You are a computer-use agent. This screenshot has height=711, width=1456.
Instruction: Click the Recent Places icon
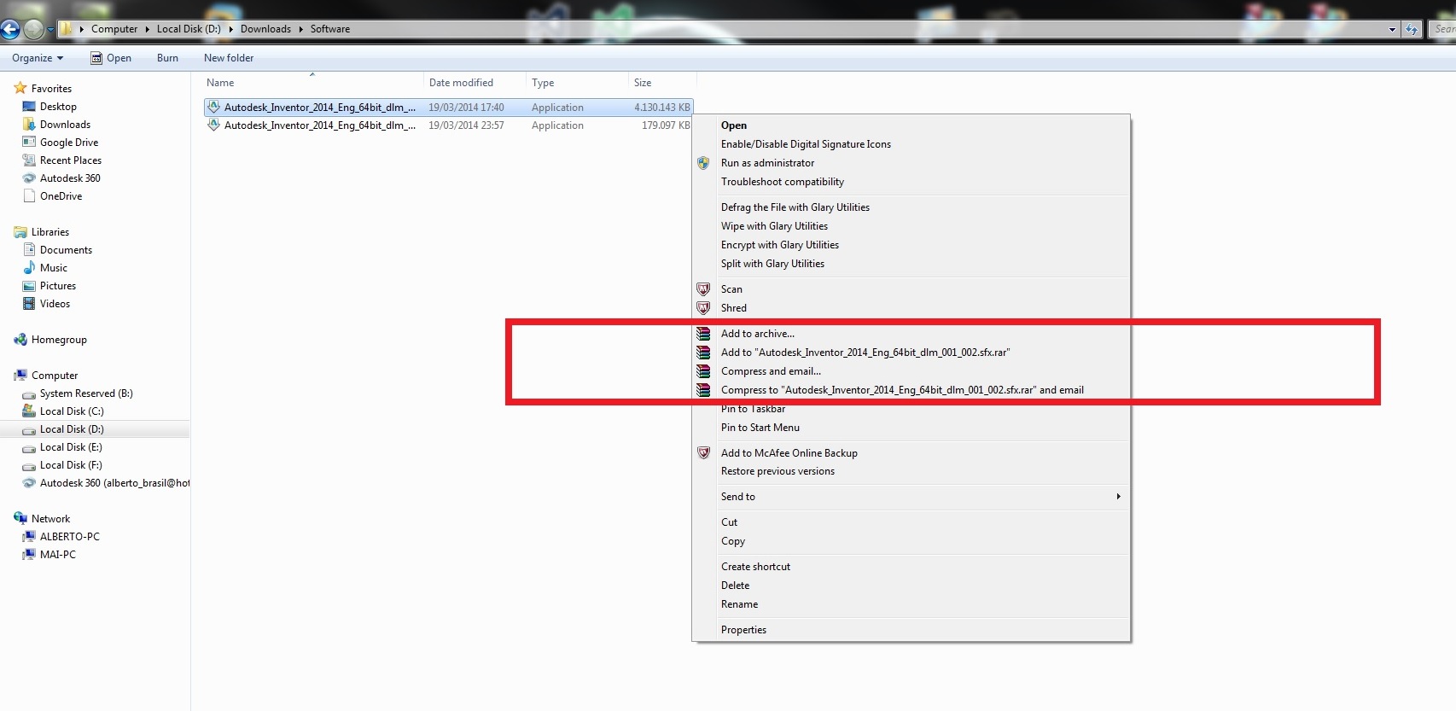coord(29,160)
